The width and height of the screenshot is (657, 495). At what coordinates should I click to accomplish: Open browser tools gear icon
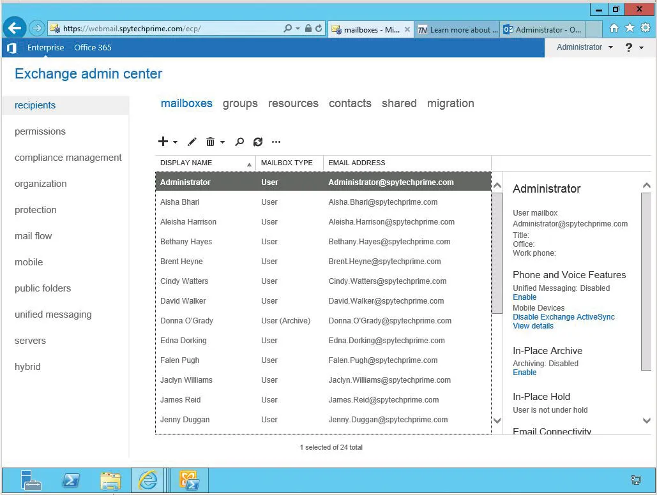pos(646,28)
